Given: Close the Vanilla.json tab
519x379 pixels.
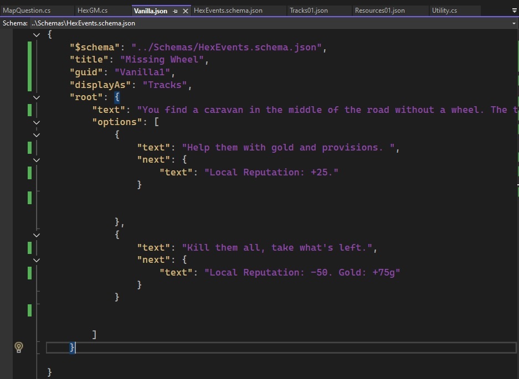Looking at the screenshot, I should point(185,11).
